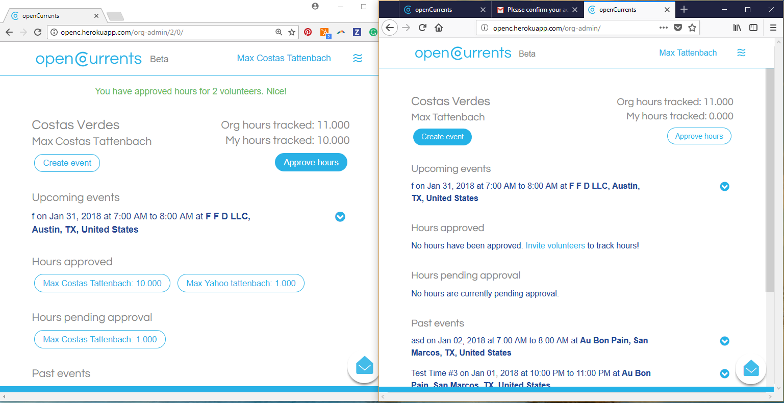The height and width of the screenshot is (403, 784).
Task: Open pending Max Costas Tattenbach: 1.000 hours
Action: tap(100, 339)
